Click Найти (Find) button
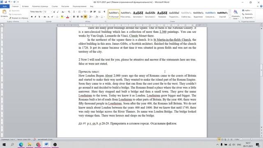Image resolution: width=263 pixels, height=148 pixels. [x=247, y=10]
